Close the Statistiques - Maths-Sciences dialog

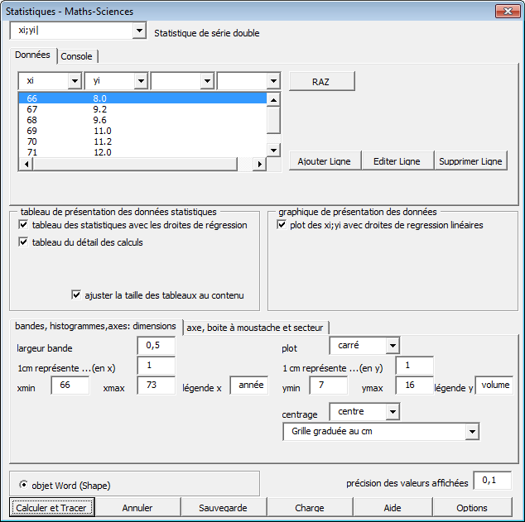[x=508, y=11]
